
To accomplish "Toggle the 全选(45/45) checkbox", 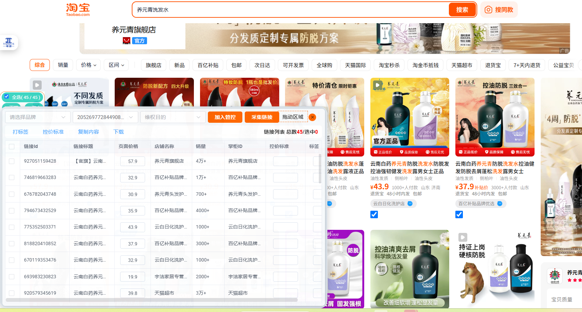I will coord(6,97).
